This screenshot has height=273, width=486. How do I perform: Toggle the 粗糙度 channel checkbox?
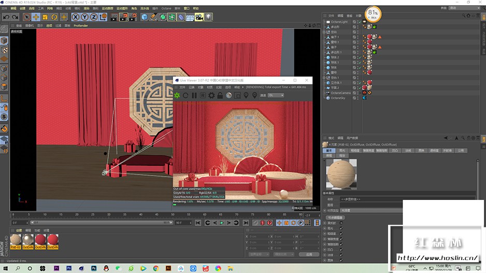click(341, 235)
